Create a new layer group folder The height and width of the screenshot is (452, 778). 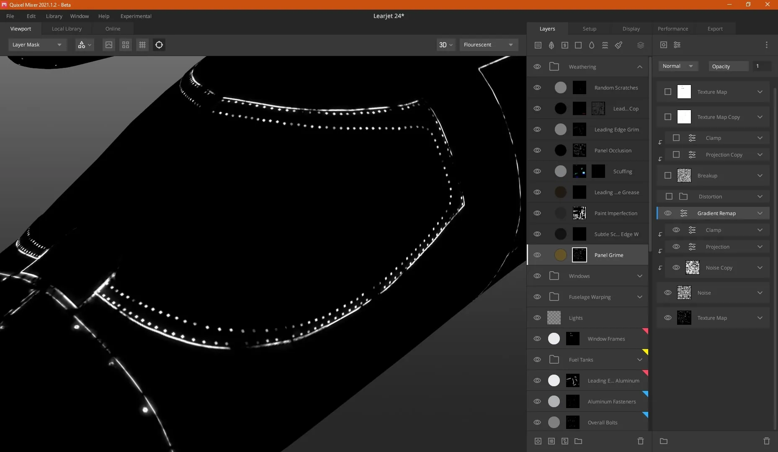pyautogui.click(x=578, y=441)
